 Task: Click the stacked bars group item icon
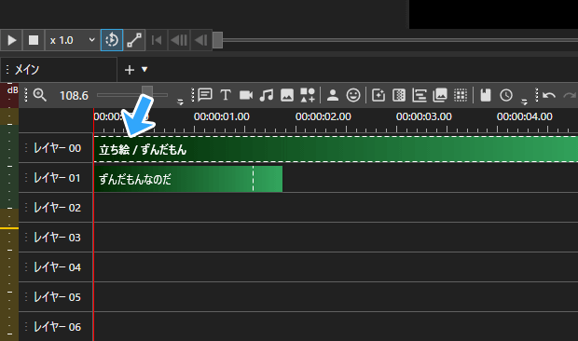point(420,95)
